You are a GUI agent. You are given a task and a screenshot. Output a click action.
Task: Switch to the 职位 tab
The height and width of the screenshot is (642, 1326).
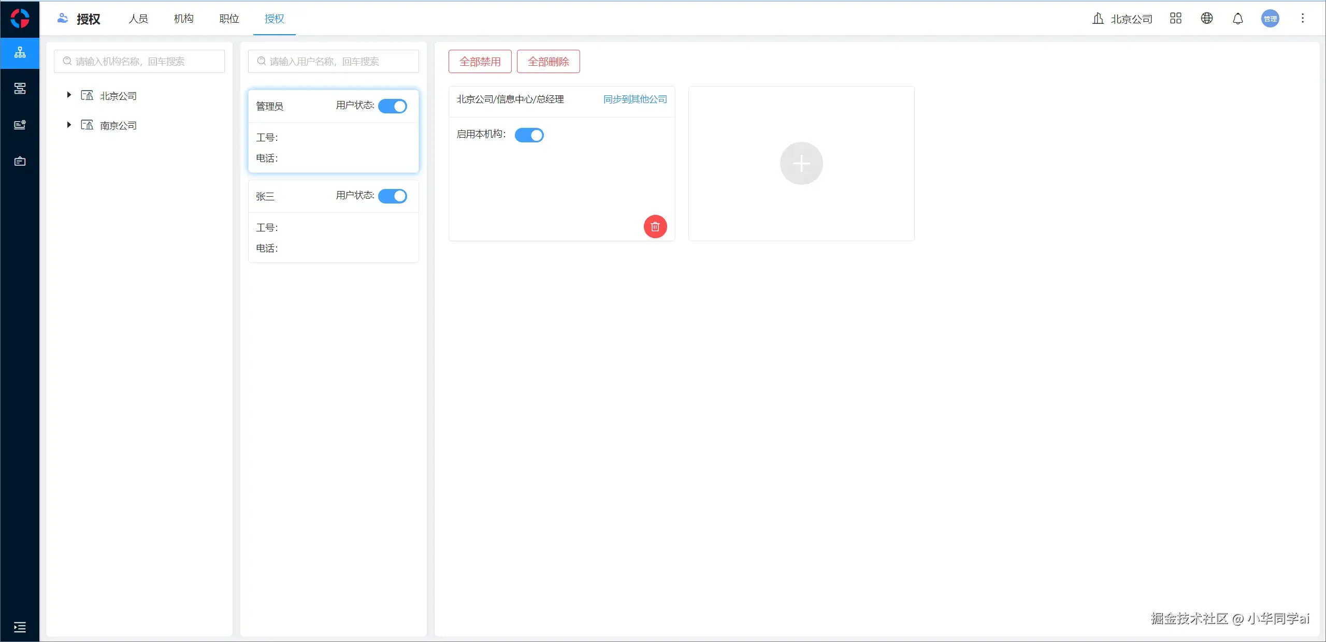click(229, 19)
